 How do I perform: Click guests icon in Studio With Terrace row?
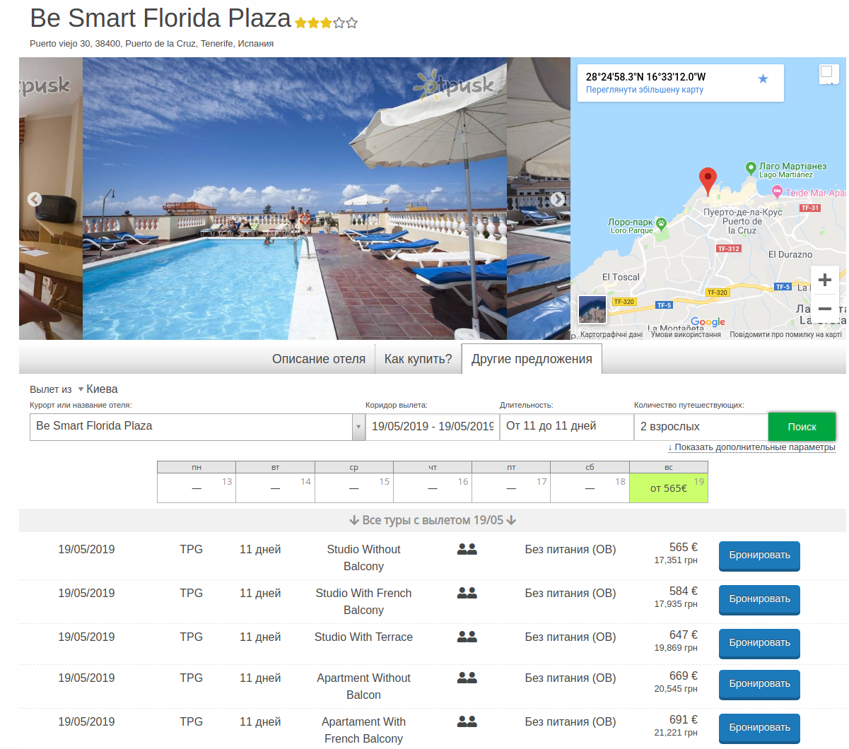coord(467,637)
